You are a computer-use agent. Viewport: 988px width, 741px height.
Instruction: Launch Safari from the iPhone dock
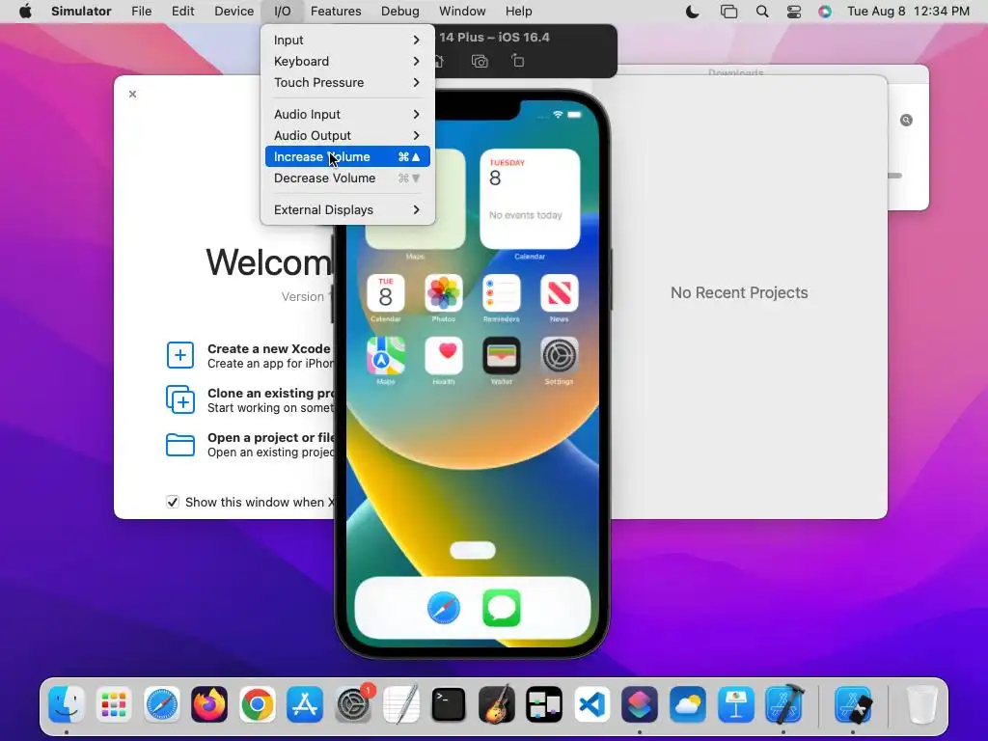pyautogui.click(x=444, y=608)
